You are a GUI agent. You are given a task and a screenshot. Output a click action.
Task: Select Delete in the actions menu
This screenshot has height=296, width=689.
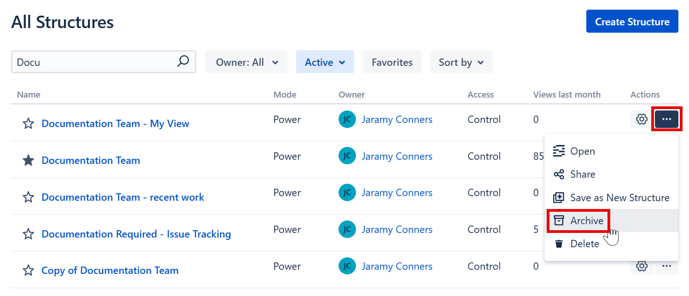click(584, 244)
